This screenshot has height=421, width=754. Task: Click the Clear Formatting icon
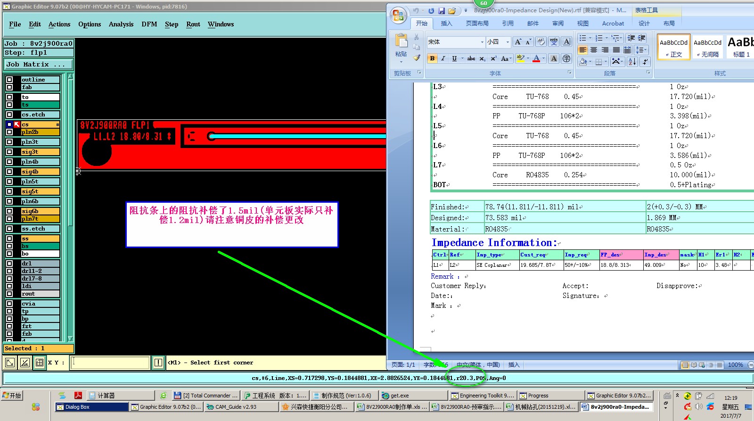pyautogui.click(x=541, y=41)
